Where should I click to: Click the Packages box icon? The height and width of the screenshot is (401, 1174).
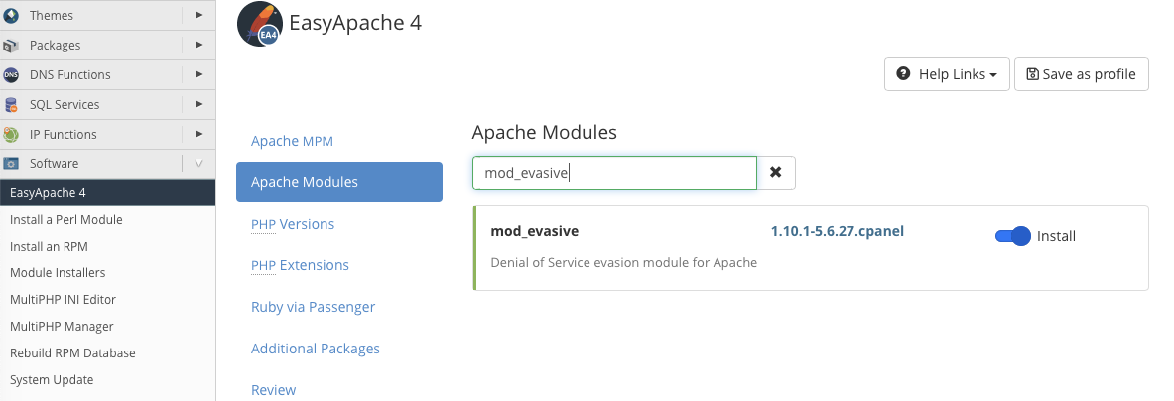tap(11, 45)
